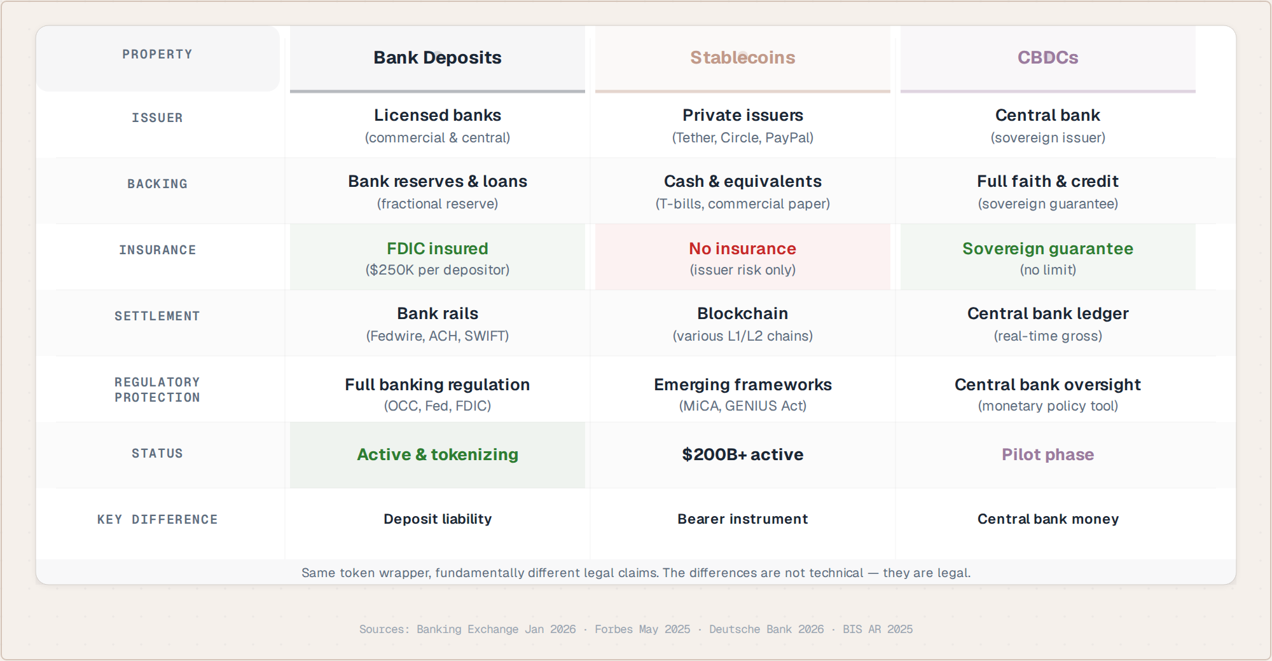Select the Stablecoins column header

click(743, 58)
